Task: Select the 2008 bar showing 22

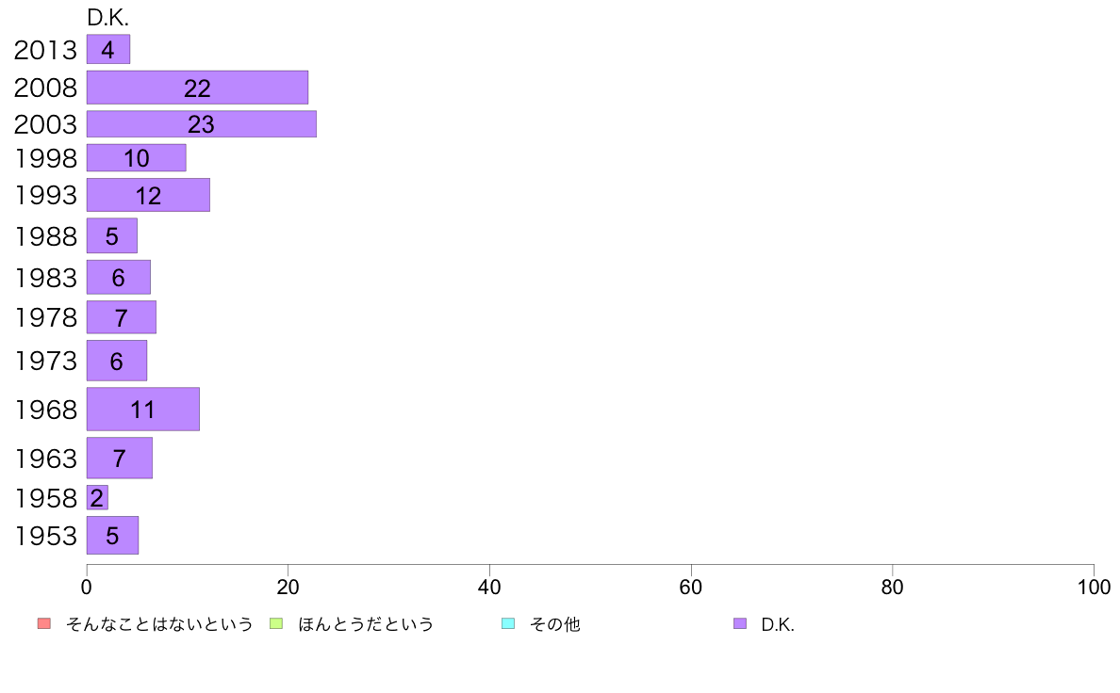Action: (x=197, y=88)
